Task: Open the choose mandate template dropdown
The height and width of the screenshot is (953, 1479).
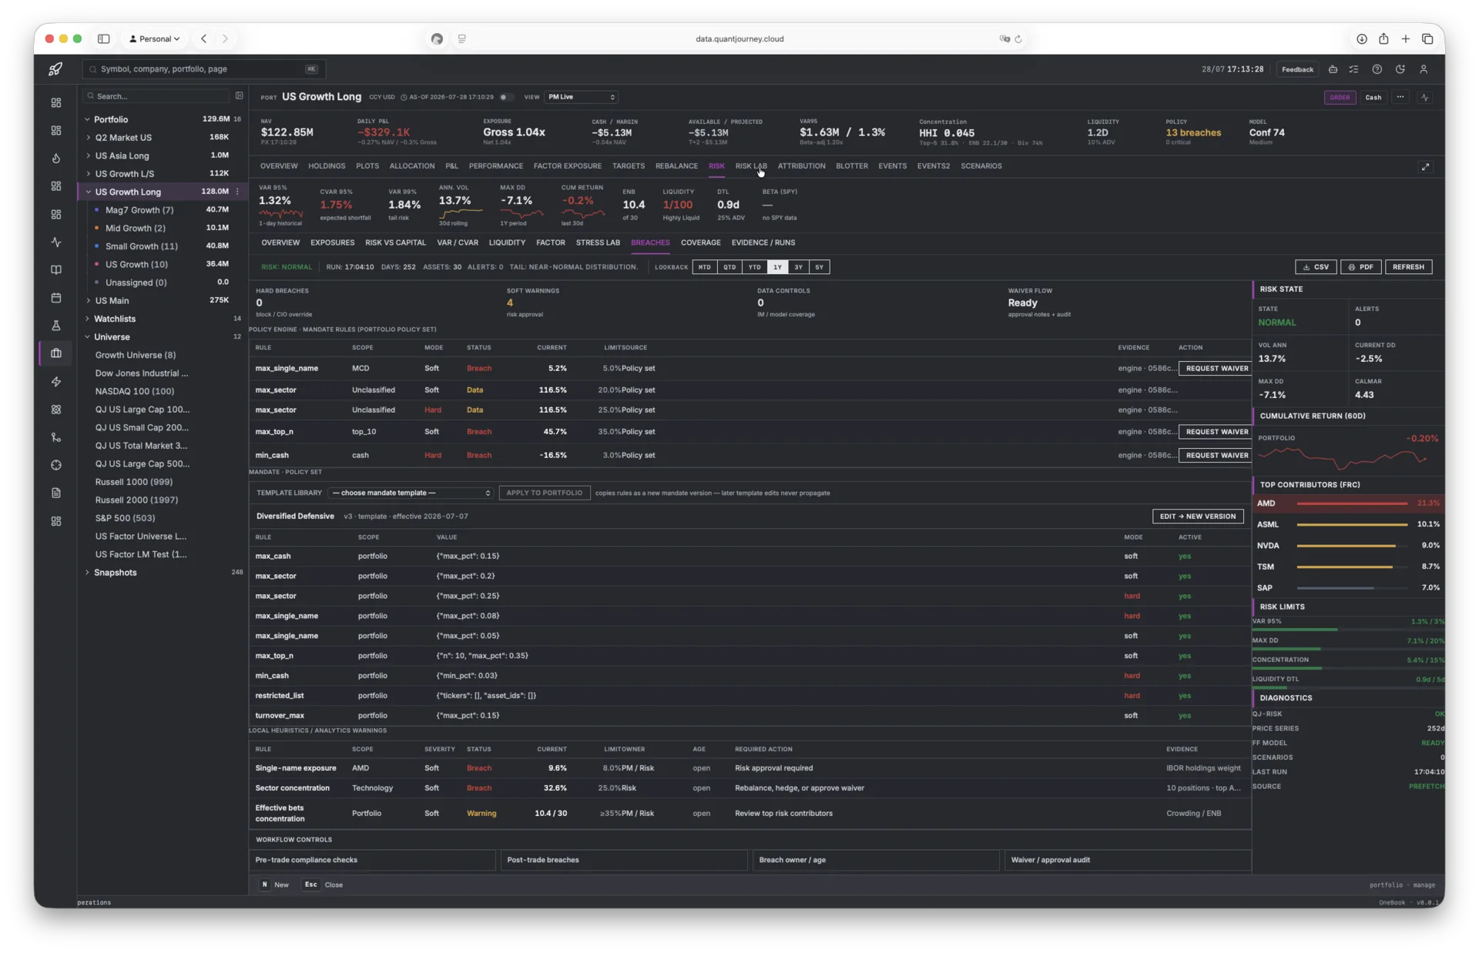Action: [411, 493]
